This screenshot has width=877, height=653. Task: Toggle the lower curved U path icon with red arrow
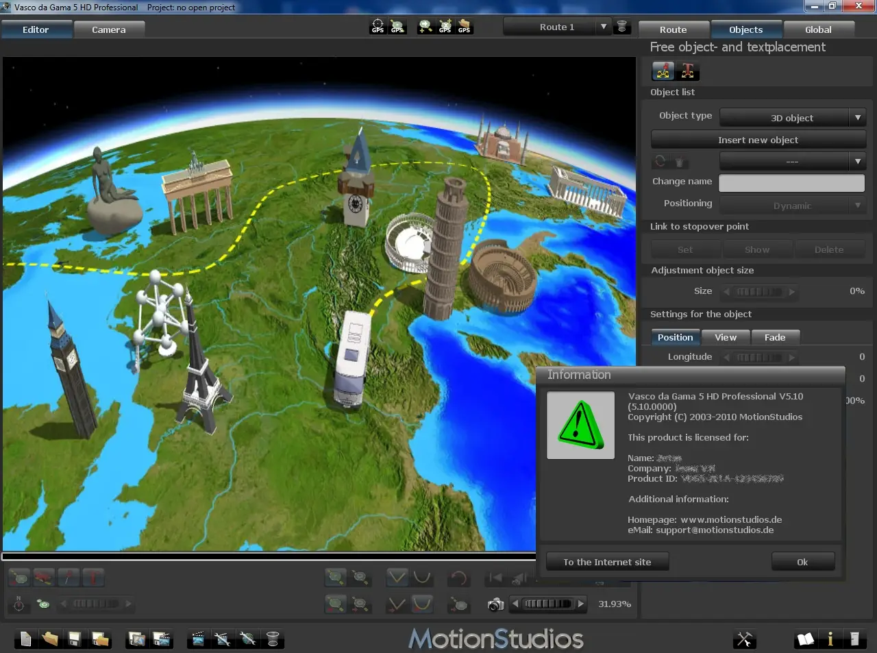[422, 604]
